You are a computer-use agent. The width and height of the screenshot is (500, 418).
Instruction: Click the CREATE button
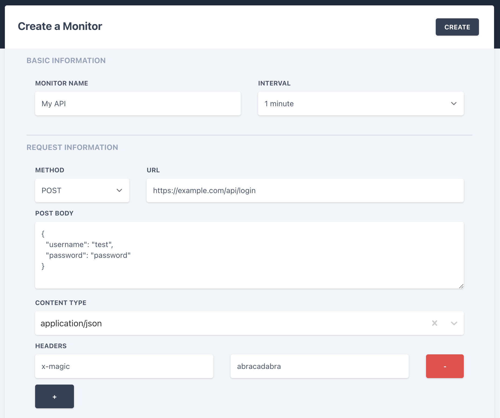click(x=457, y=27)
